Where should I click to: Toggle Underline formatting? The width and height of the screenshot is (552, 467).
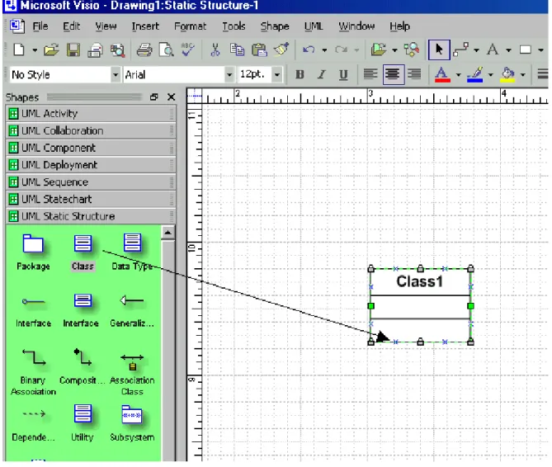343,74
